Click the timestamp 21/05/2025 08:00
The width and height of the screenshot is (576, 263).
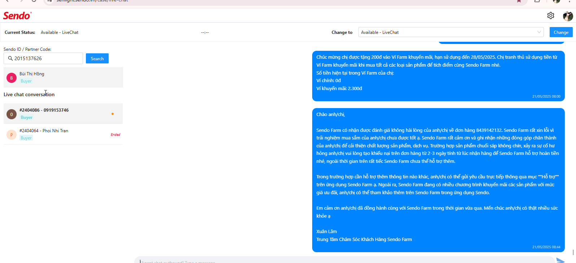546,97
